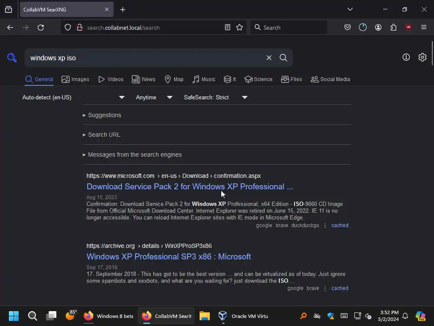Open Extensions puzzle icon
The height and width of the screenshot is (326, 434).
click(393, 27)
